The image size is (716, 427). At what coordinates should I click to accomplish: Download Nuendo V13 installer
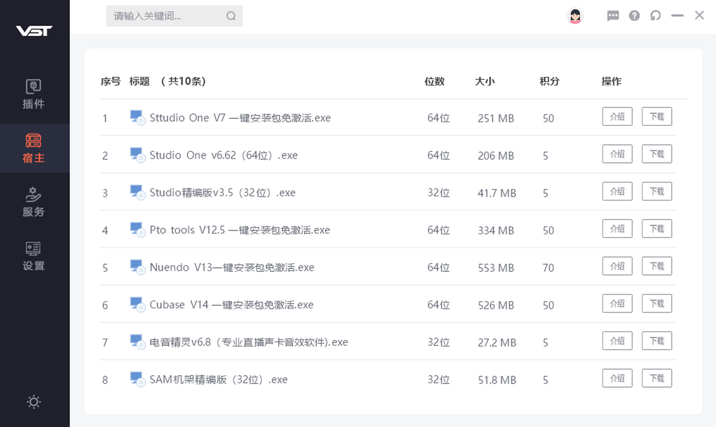(x=656, y=266)
